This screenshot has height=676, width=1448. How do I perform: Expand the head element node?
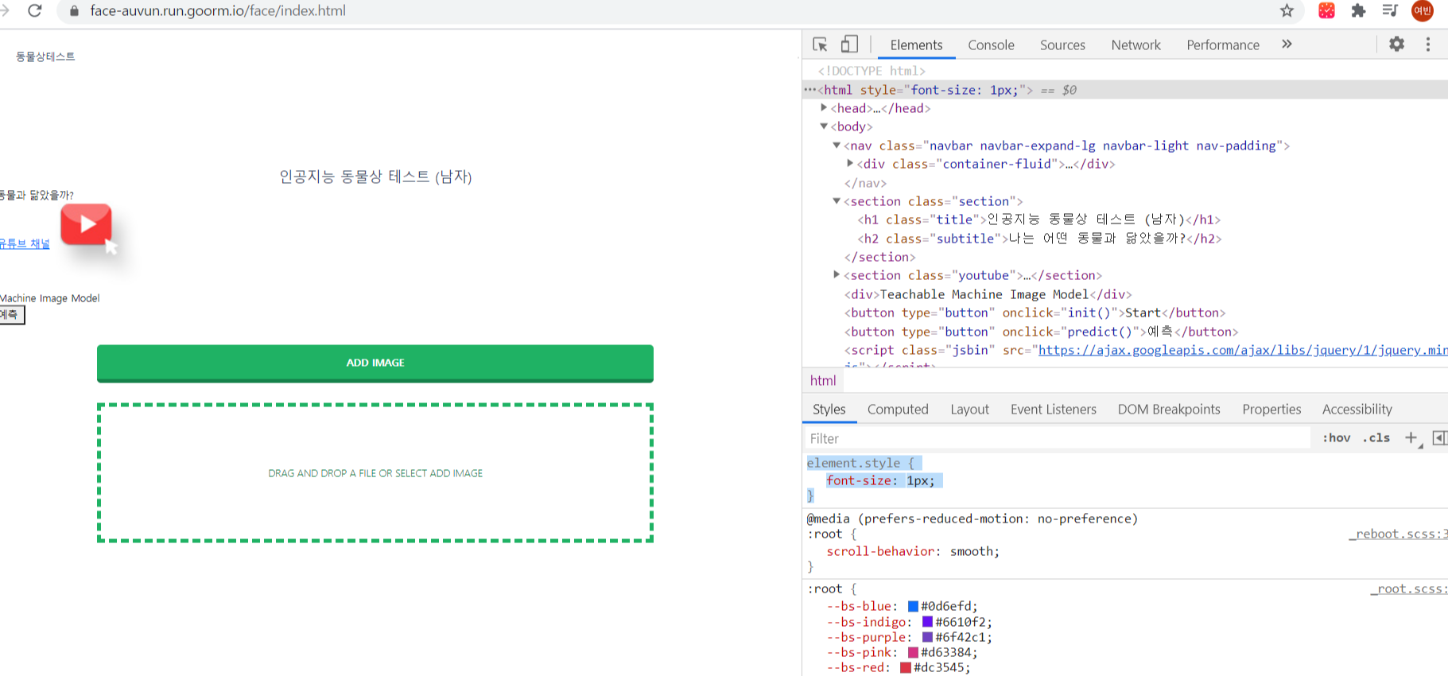point(824,107)
